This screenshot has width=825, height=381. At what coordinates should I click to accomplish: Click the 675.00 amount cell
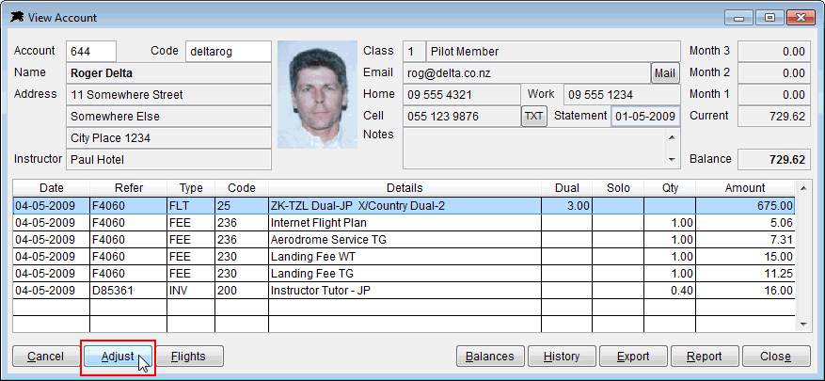[745, 206]
